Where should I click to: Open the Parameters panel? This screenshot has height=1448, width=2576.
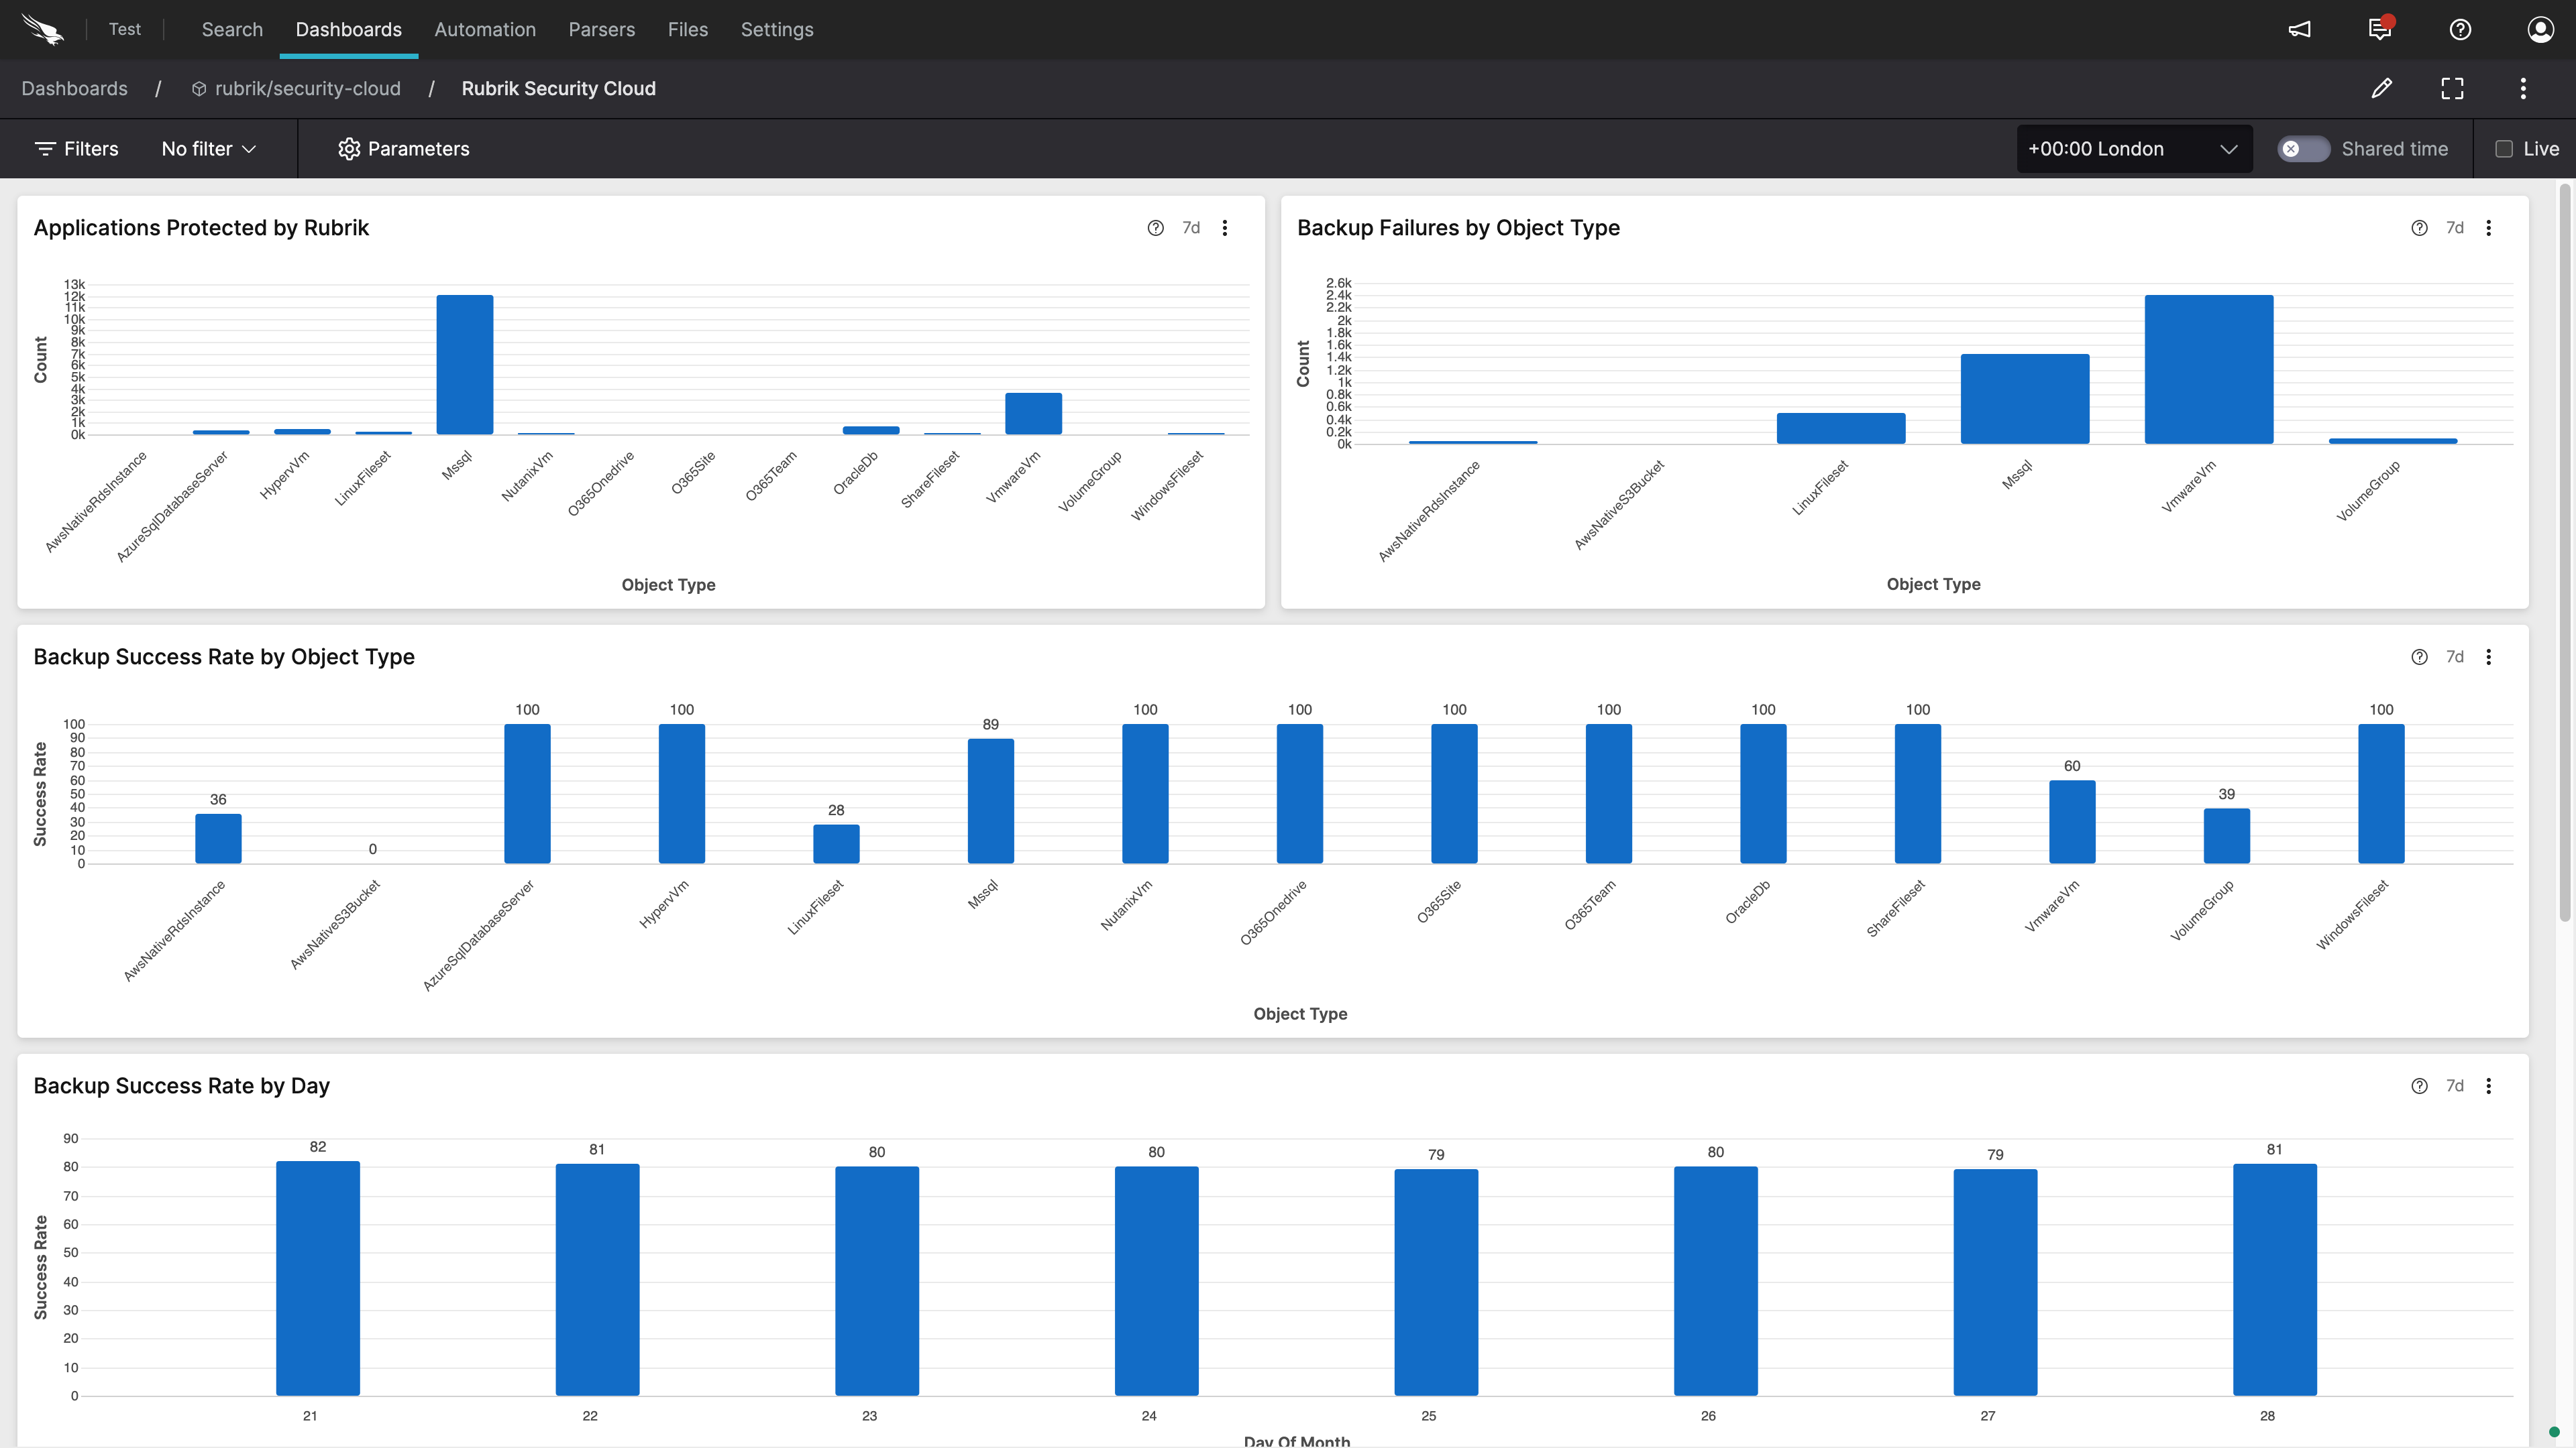pyautogui.click(x=404, y=149)
